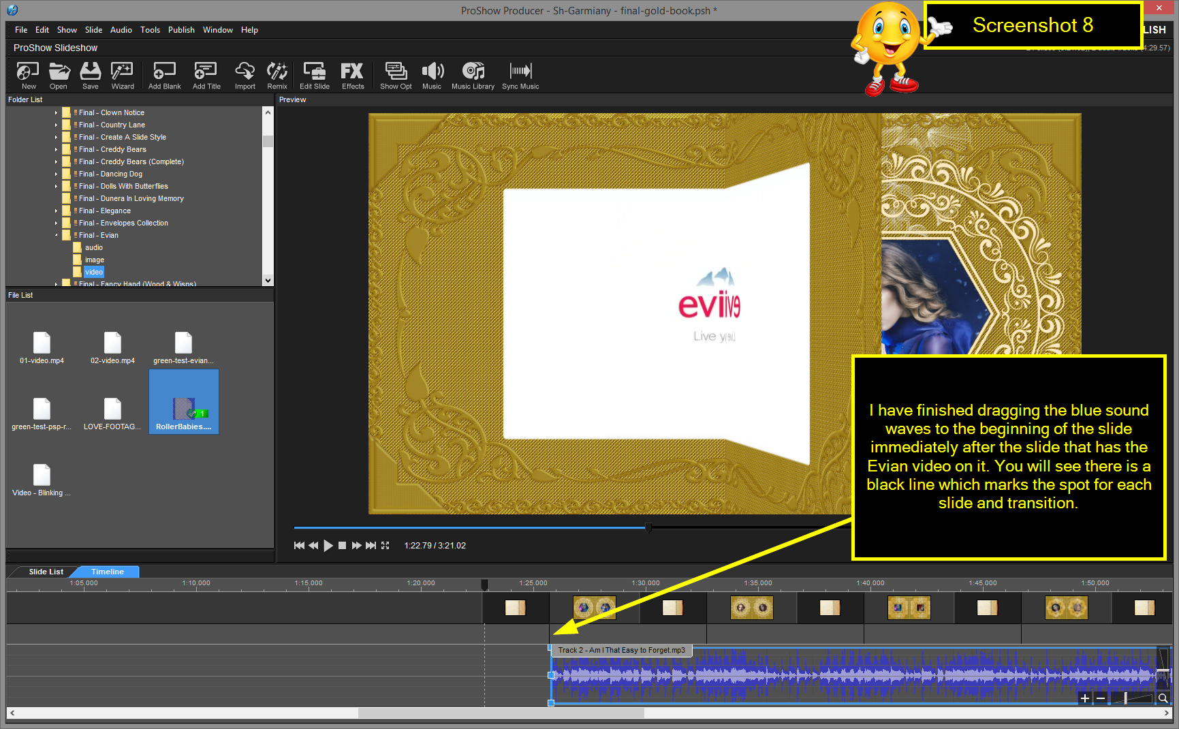Open the Audio menu

click(121, 30)
